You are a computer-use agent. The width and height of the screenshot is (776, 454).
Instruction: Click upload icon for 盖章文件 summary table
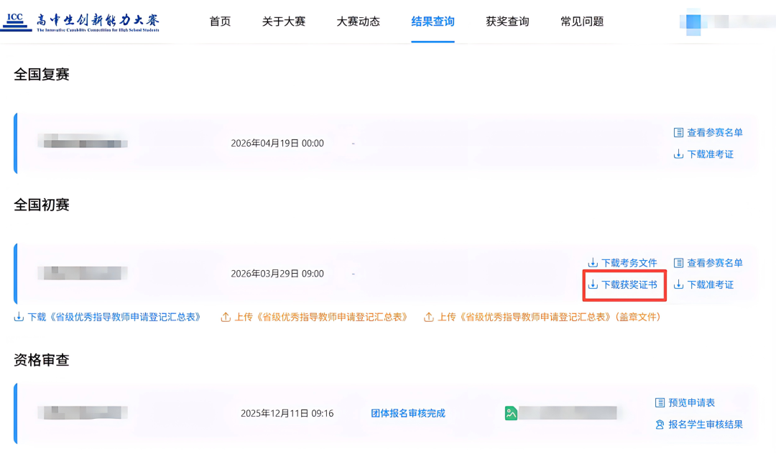[x=429, y=317]
